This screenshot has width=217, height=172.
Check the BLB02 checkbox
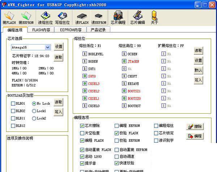pos(13,111)
